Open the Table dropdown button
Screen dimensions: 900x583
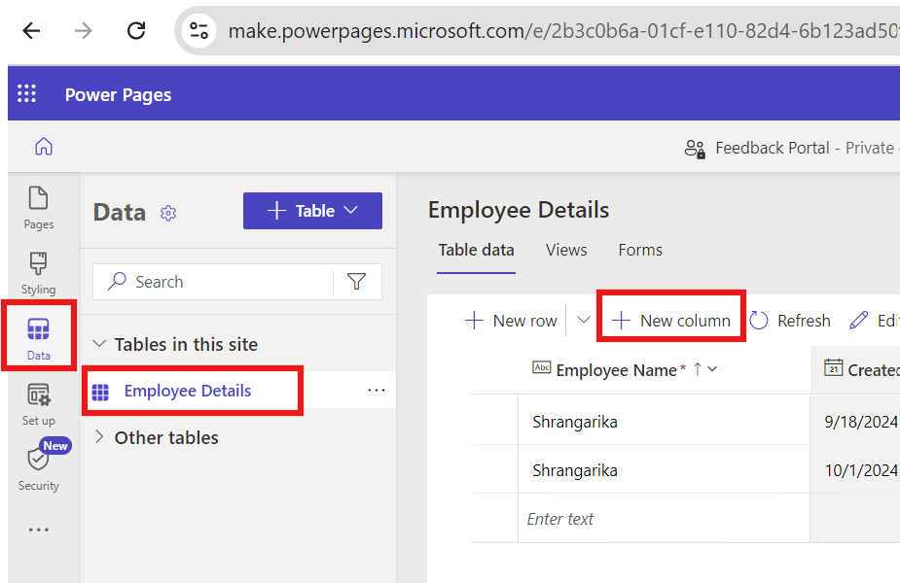pyautogui.click(x=312, y=211)
